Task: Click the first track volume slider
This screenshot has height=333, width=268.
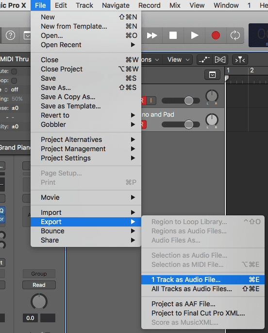Action: click(181, 101)
